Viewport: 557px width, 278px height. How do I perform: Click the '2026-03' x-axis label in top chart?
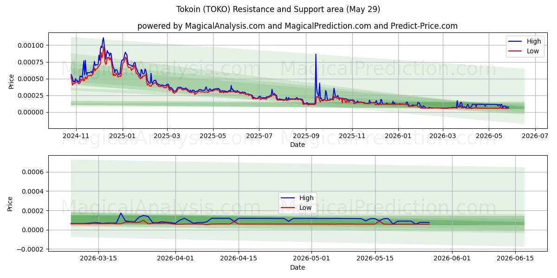pyautogui.click(x=442, y=136)
